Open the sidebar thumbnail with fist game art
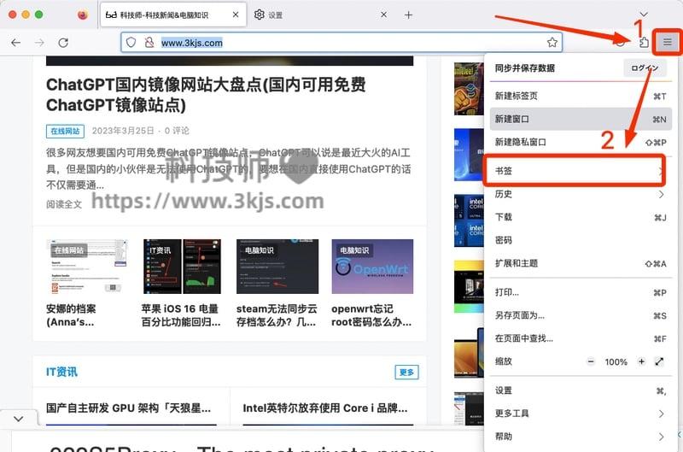 click(x=469, y=89)
